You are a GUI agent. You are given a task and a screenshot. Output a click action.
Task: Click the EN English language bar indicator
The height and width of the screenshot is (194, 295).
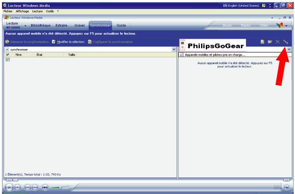(241, 6)
